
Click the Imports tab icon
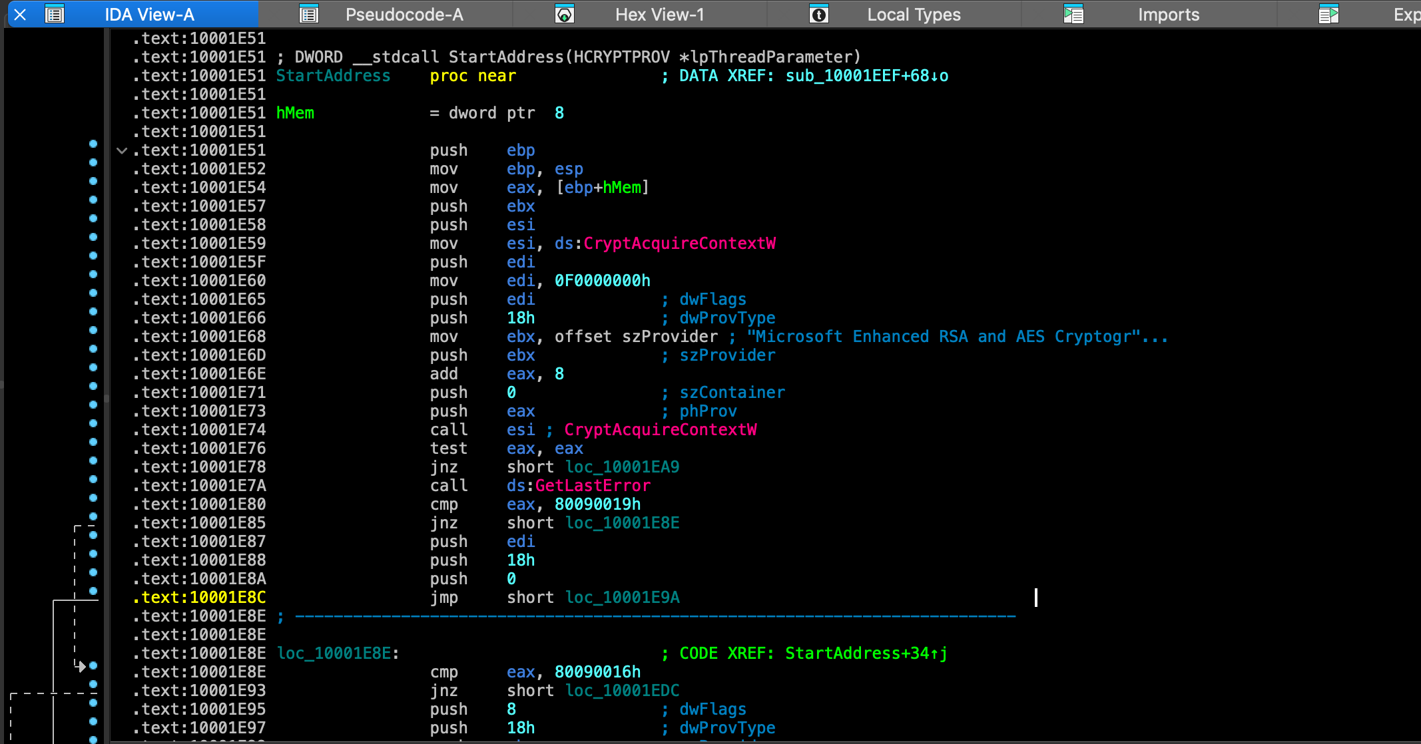pos(1073,14)
